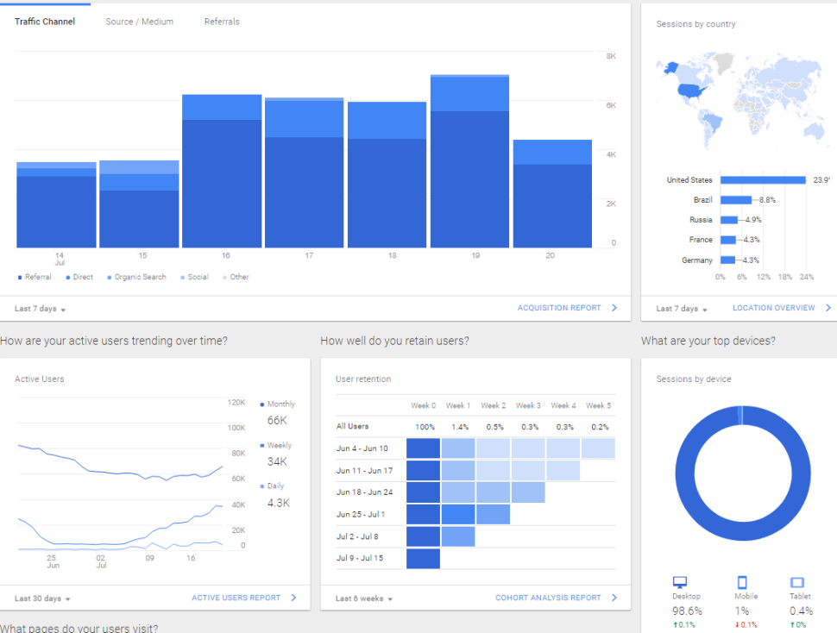837x633 pixels.
Task: Click the Week 5 column header
Action: tap(598, 406)
